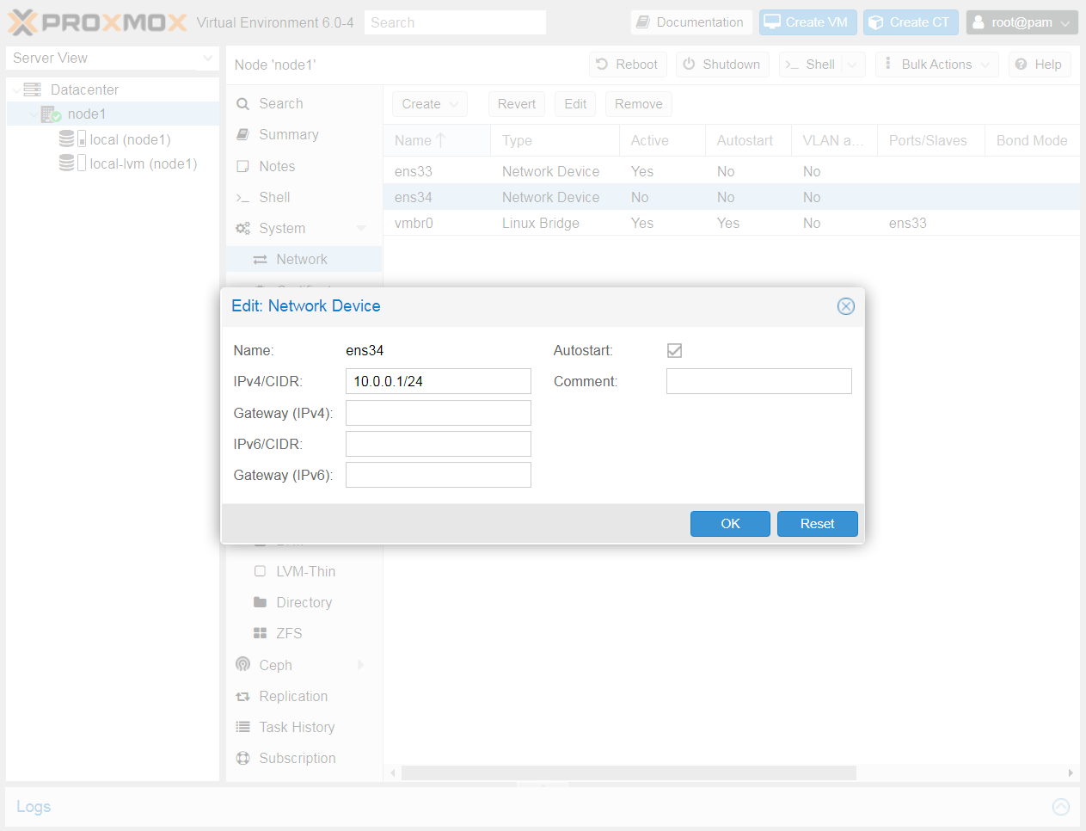1086x831 pixels.
Task: Click the root@pam user icon
Action: coord(979,22)
